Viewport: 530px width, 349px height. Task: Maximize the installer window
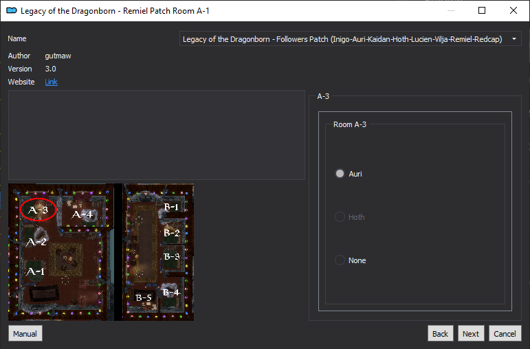(x=482, y=10)
